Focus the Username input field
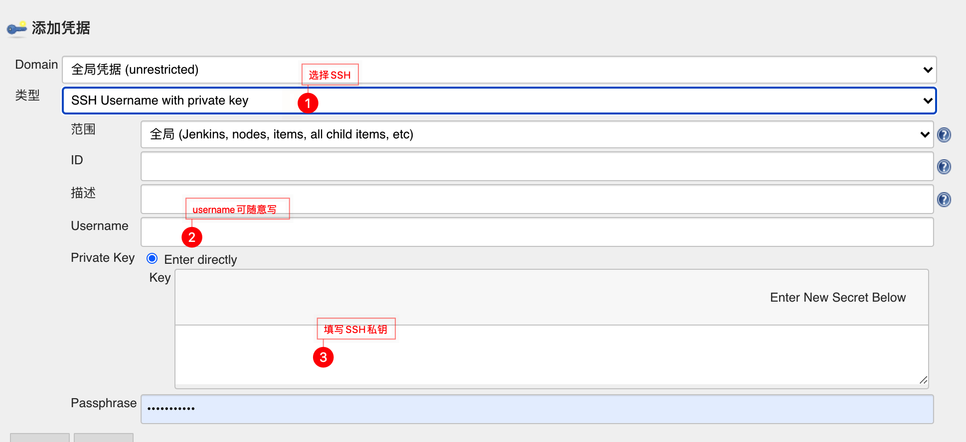The image size is (966, 442). pos(537,232)
